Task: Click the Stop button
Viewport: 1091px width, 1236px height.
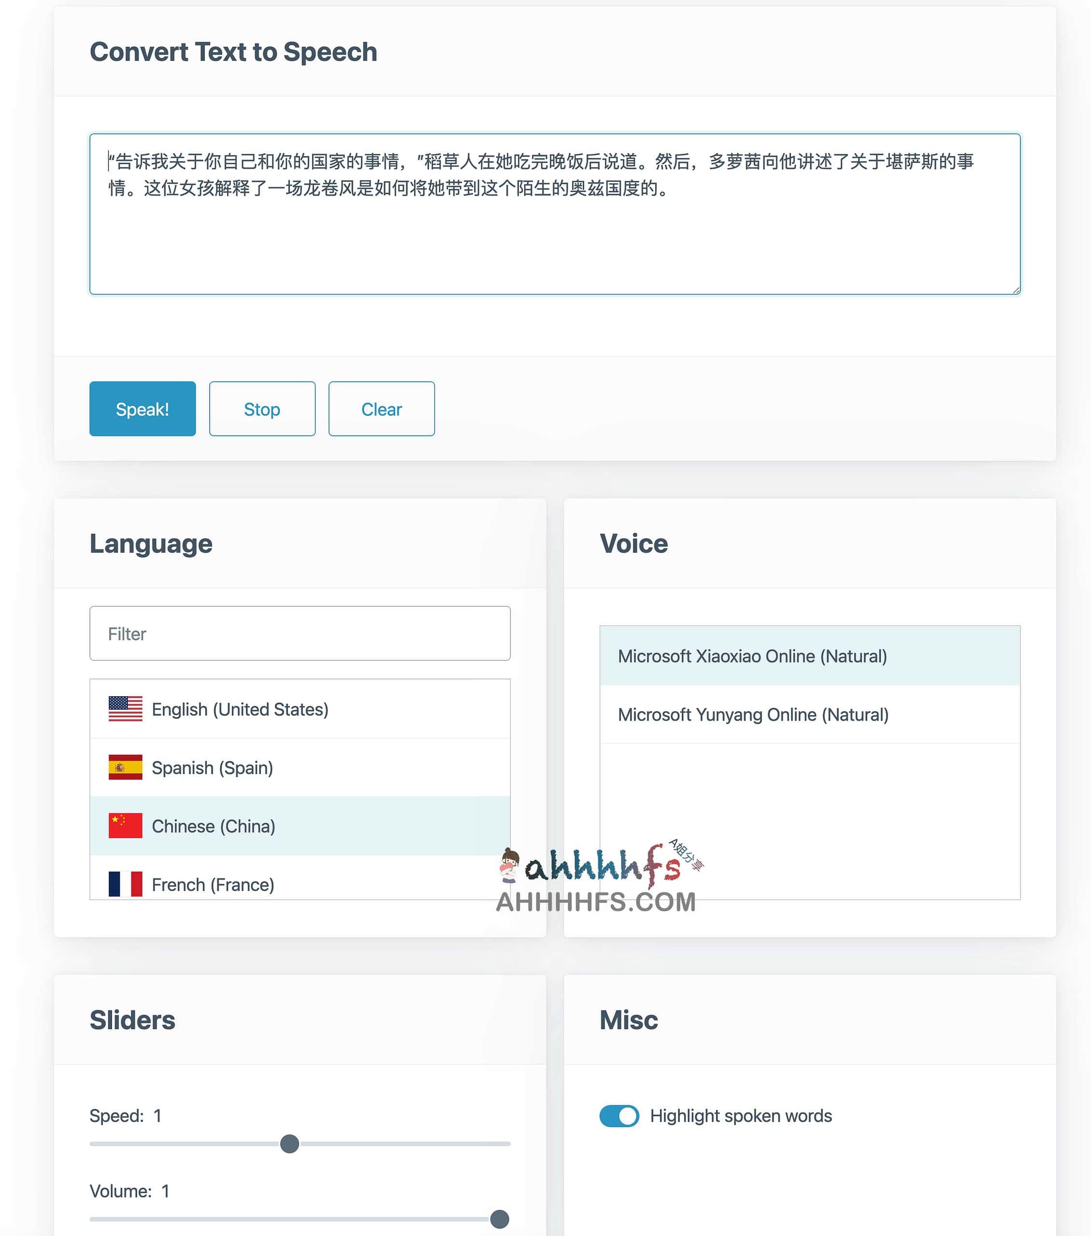Action: click(x=261, y=408)
